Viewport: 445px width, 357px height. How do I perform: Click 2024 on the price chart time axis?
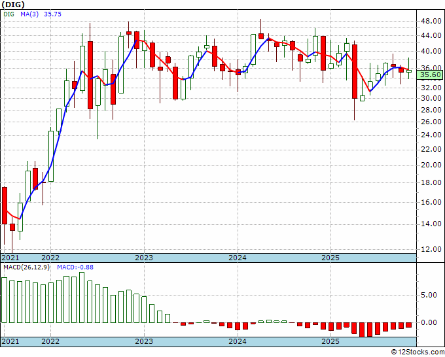(238, 258)
